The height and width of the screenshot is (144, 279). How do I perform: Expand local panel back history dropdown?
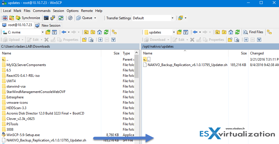point(69,32)
